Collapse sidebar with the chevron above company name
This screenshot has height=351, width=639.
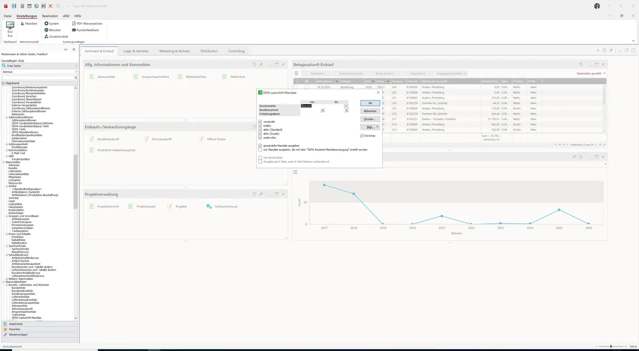[65, 49]
